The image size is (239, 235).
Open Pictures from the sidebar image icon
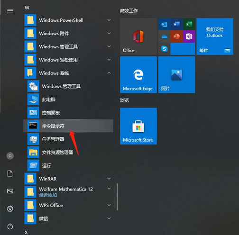coord(10,191)
